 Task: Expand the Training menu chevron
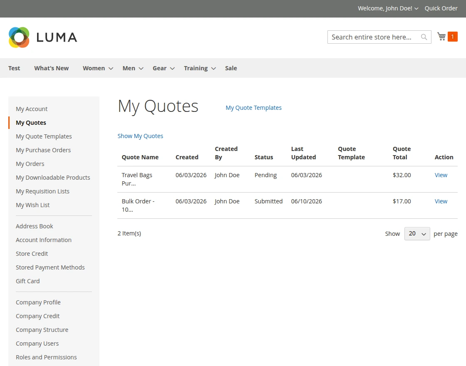tap(213, 69)
